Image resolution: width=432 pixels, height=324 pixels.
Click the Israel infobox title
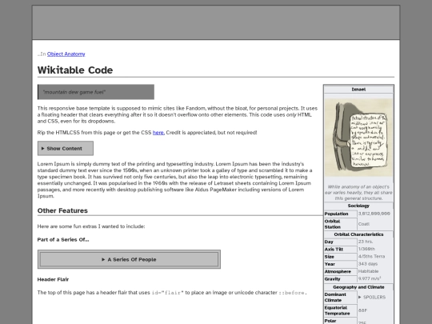pyautogui.click(x=358, y=90)
